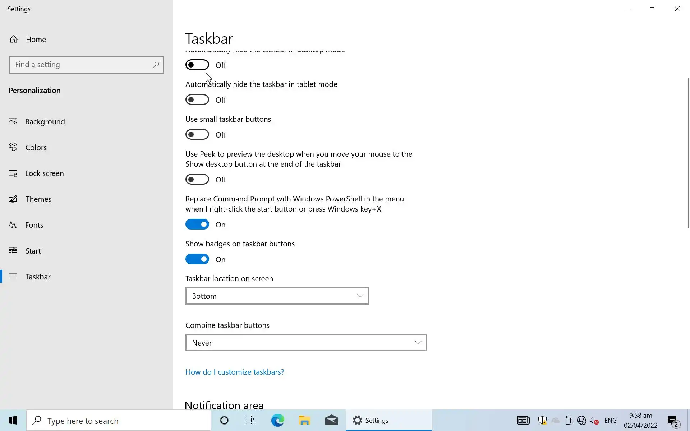Open the Themes settings section
The image size is (690, 431).
point(38,199)
